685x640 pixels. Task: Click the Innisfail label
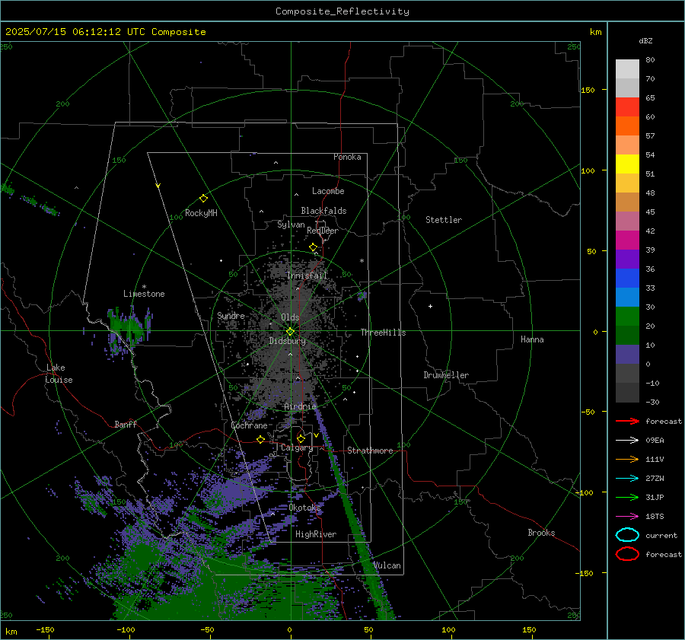coord(307,275)
